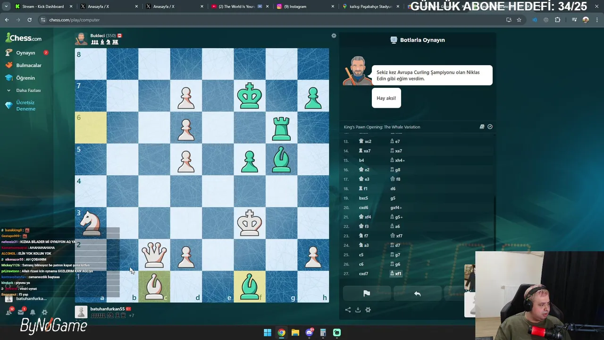Click the share game icon

click(348, 310)
